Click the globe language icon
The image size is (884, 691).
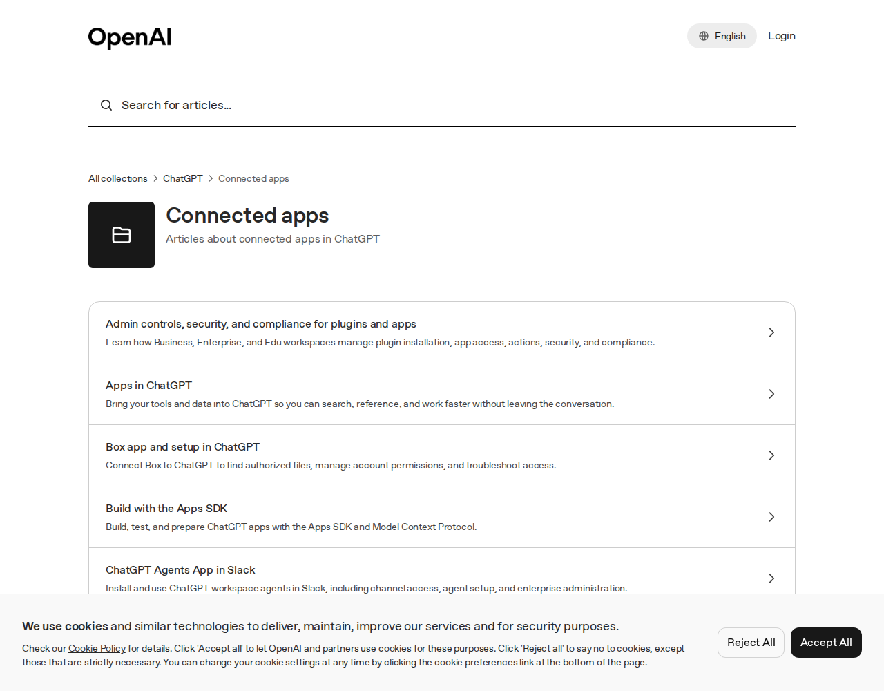[x=704, y=36]
